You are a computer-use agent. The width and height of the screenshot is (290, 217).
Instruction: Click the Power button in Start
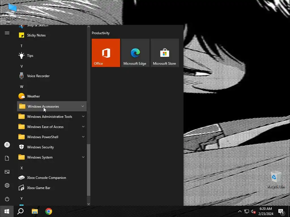[7, 199]
